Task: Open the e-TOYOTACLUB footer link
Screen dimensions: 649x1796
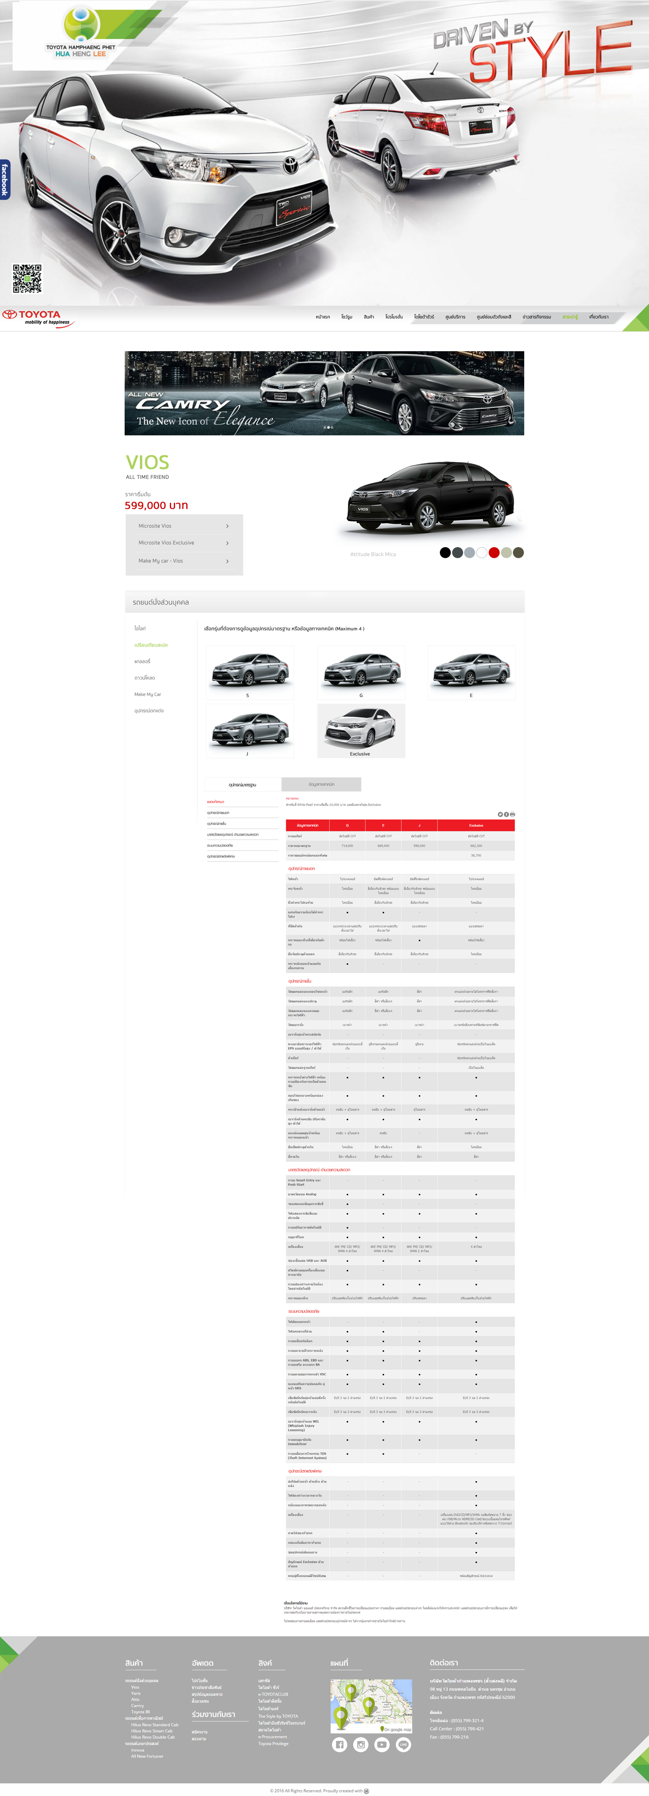Action: point(273,1694)
